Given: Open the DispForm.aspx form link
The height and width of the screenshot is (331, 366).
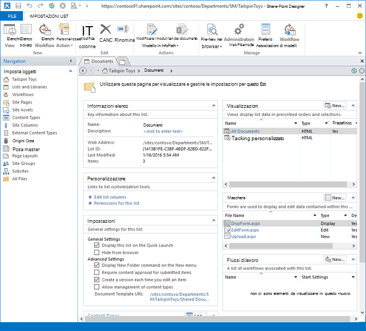Looking at the screenshot, I should [x=246, y=223].
